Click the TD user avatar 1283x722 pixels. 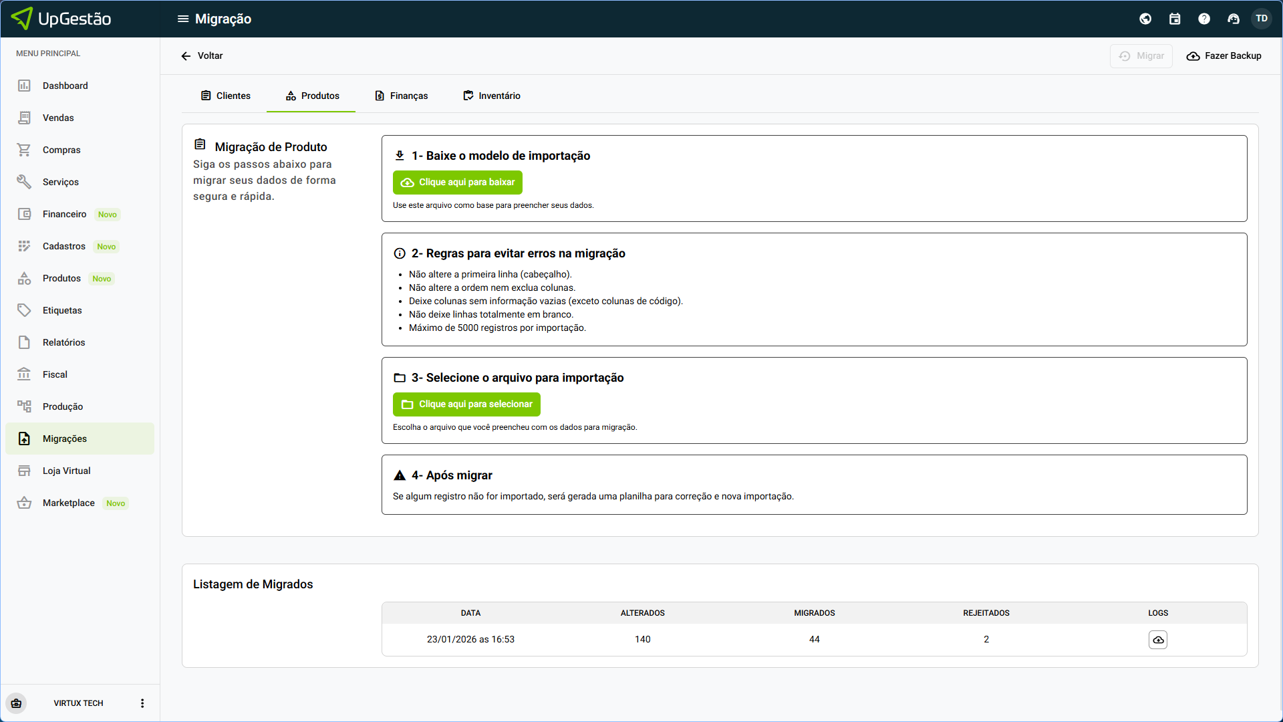point(1262,19)
